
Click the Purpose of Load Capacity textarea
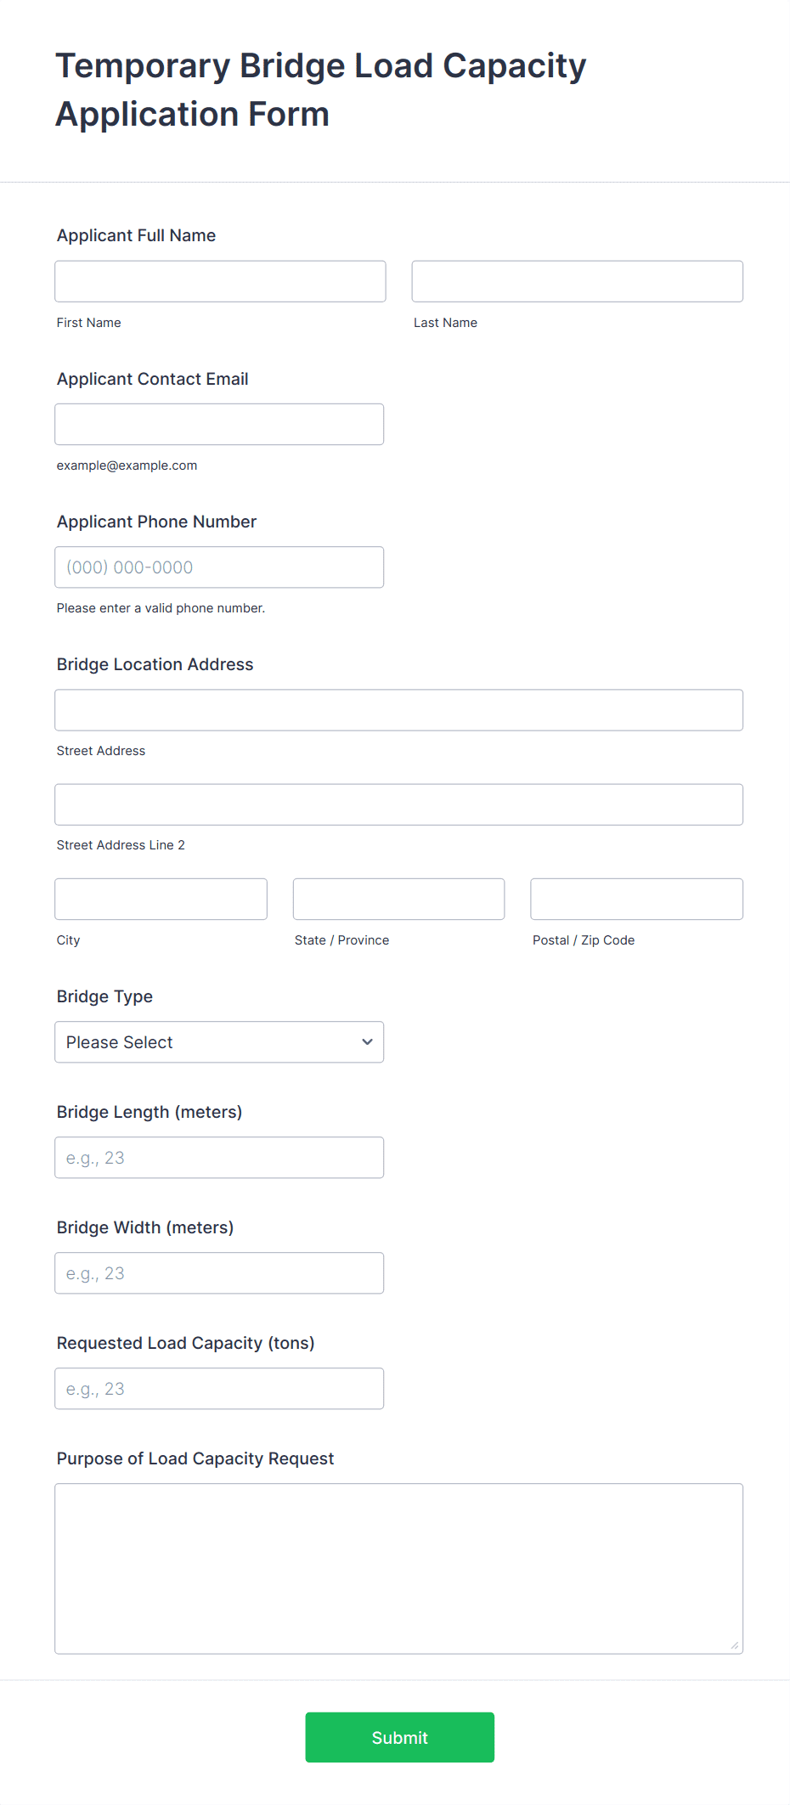click(x=398, y=1568)
